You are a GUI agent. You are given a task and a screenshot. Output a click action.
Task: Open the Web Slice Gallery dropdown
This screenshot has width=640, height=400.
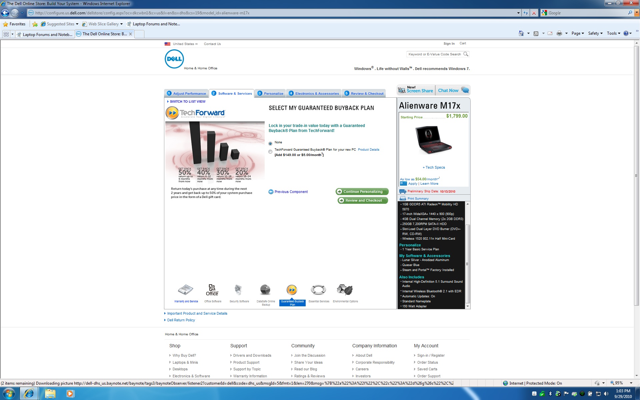121,24
